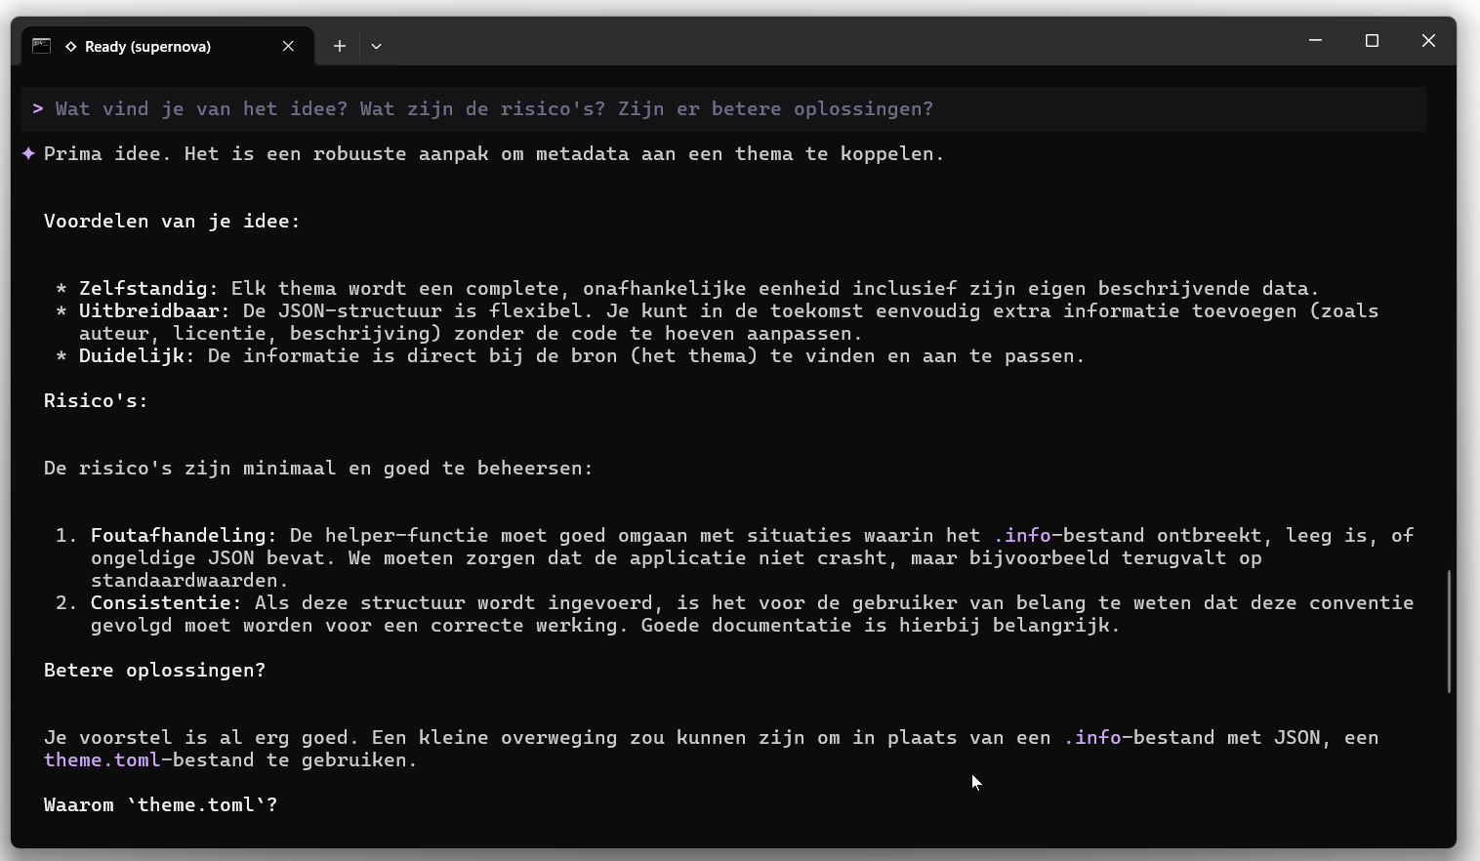Click the Waarom `theme.toml`? heading

click(x=160, y=804)
